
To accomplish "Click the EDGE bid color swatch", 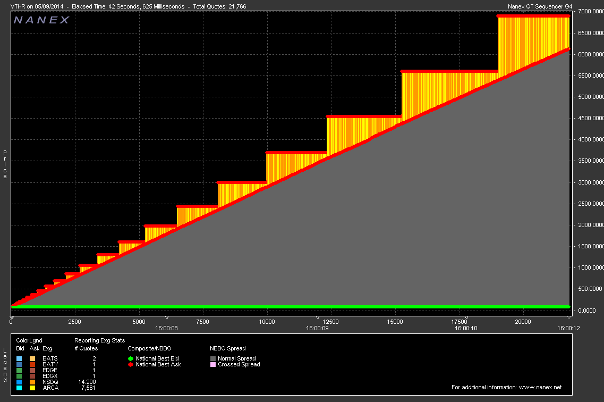I will [19, 370].
